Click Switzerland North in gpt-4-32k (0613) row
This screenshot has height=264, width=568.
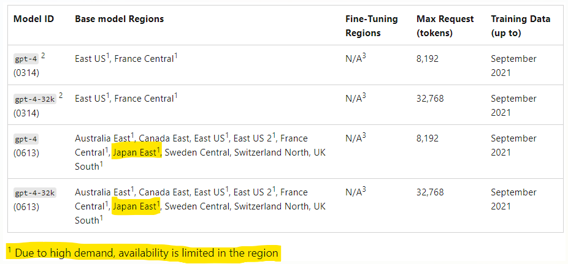tap(272, 206)
